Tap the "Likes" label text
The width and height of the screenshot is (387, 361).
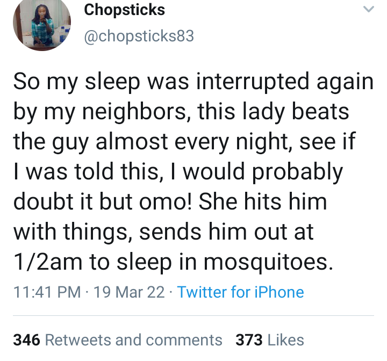pos(285,340)
